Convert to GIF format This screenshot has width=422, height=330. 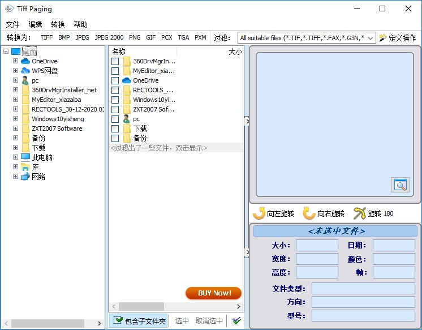pyautogui.click(x=151, y=37)
